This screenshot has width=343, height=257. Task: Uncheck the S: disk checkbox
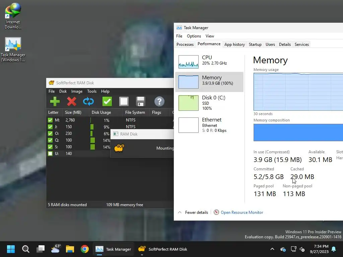pyautogui.click(x=50, y=147)
